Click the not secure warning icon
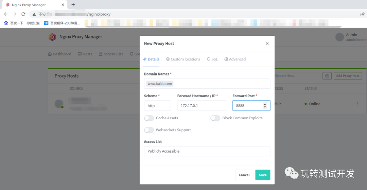Screen dimensions: 367x190 34,14
